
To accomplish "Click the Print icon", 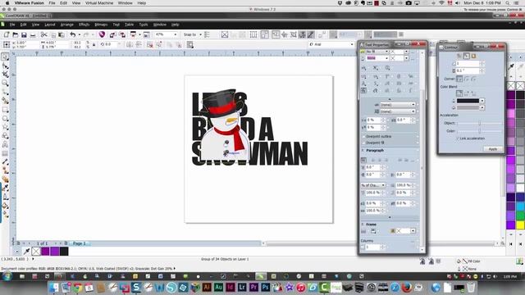I will point(33,34).
